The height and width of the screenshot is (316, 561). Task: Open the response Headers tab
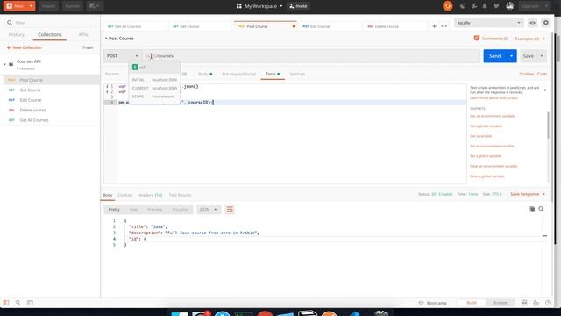point(150,195)
